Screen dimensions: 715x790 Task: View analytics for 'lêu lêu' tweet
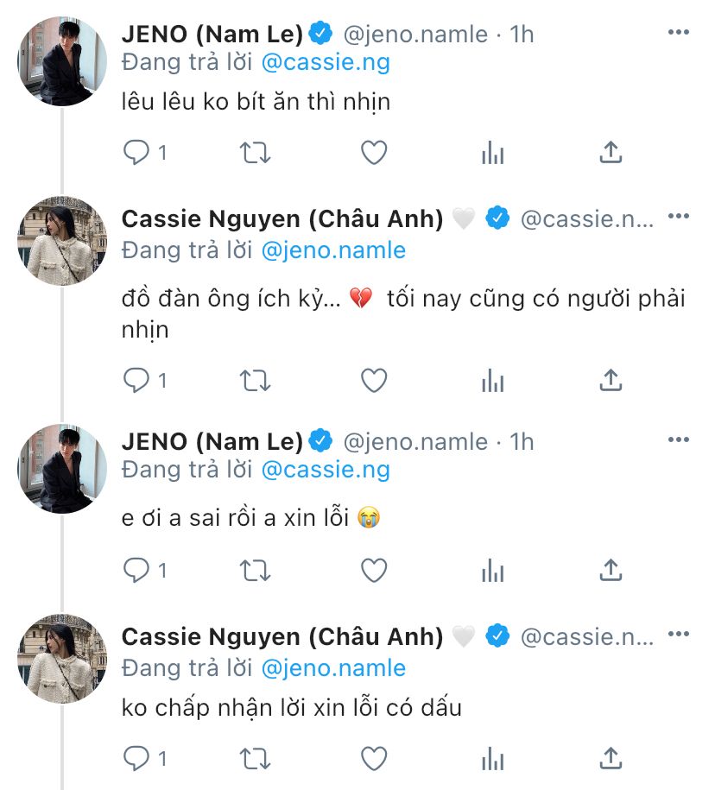492,154
